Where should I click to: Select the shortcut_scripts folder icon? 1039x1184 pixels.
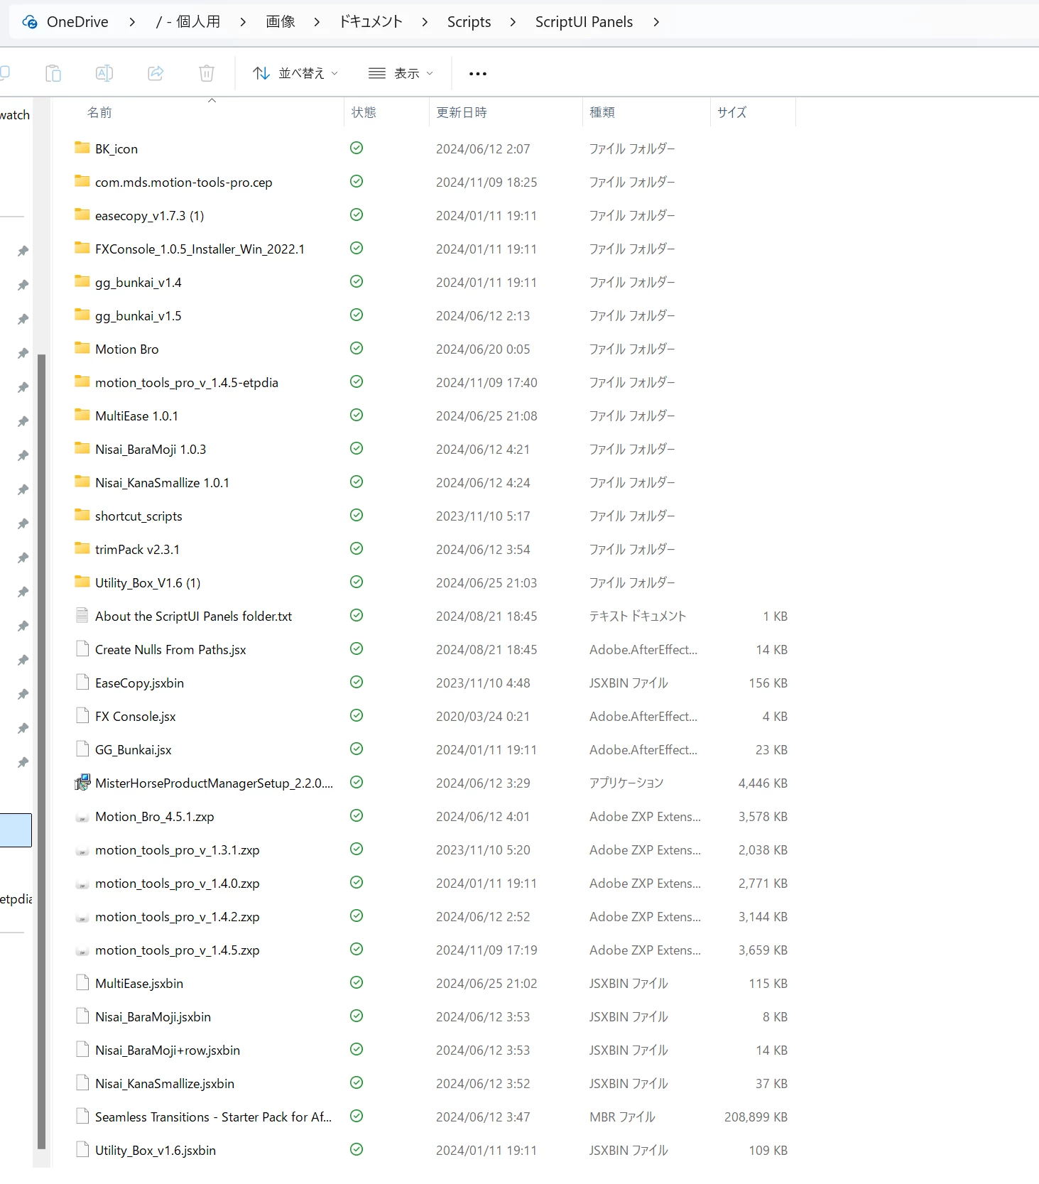point(82,515)
